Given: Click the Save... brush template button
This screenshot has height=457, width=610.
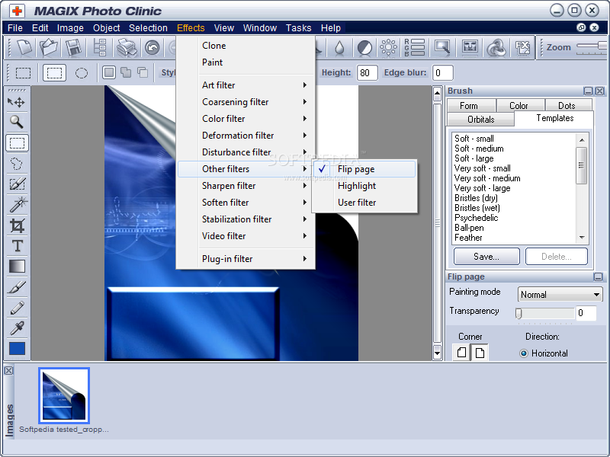Looking at the screenshot, I should pyautogui.click(x=486, y=257).
